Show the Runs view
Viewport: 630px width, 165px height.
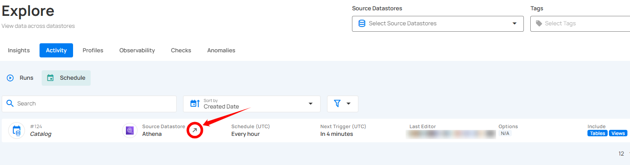tap(20, 78)
